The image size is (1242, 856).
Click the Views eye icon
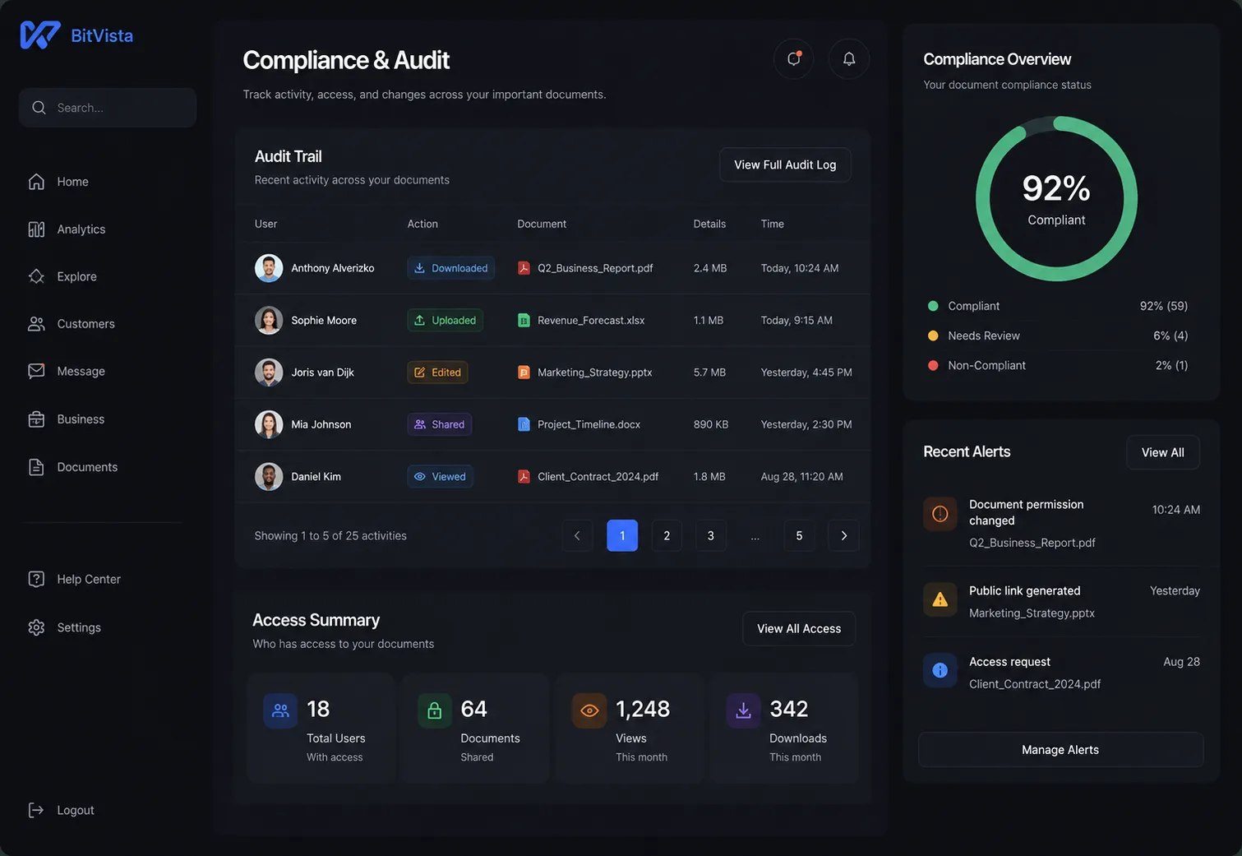(x=589, y=710)
